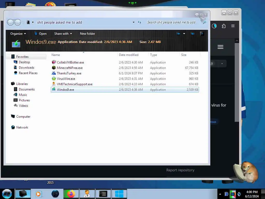Click the Windows Start button
This screenshot has width=265, height=199.
click(7, 194)
